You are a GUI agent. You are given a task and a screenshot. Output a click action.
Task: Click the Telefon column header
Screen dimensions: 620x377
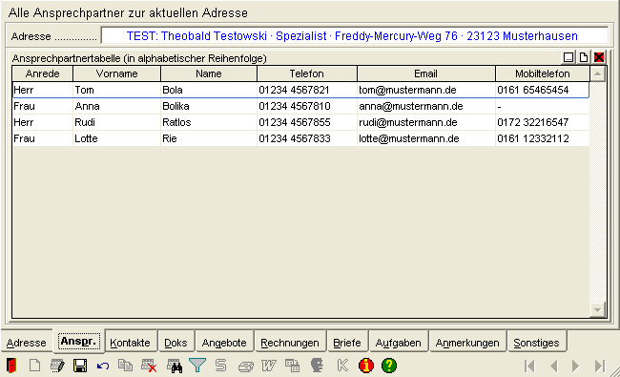[x=307, y=73]
